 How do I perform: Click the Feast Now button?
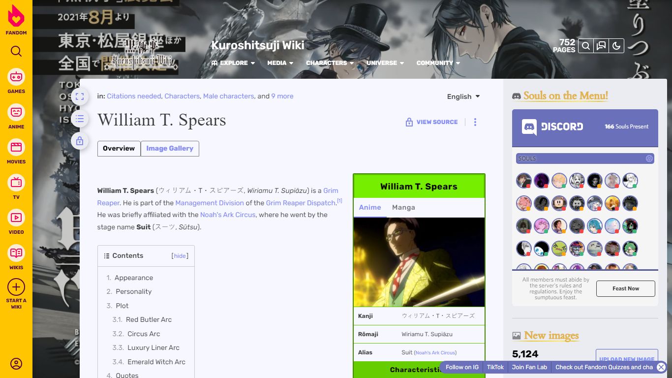pos(626,288)
